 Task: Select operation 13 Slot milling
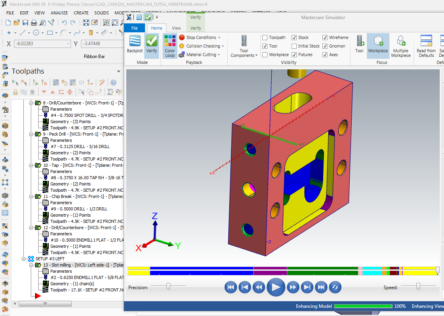point(83,265)
